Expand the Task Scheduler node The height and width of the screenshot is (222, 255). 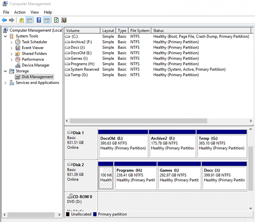click(x=11, y=42)
